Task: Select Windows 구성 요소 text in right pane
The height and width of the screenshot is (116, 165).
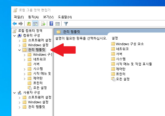Action: coord(130,44)
